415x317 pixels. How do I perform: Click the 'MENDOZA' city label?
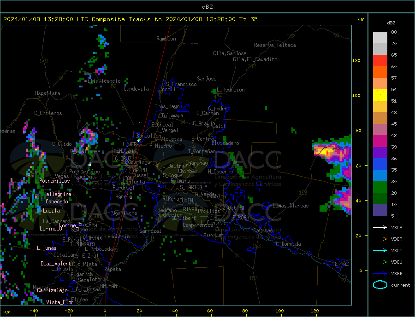point(123,151)
